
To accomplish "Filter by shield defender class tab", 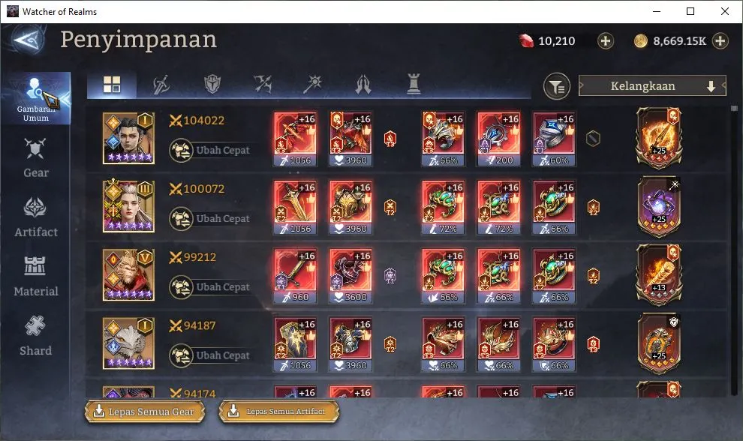I will coord(212,85).
